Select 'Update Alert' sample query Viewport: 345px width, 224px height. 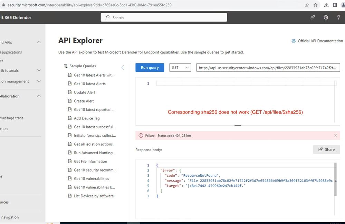click(85, 92)
